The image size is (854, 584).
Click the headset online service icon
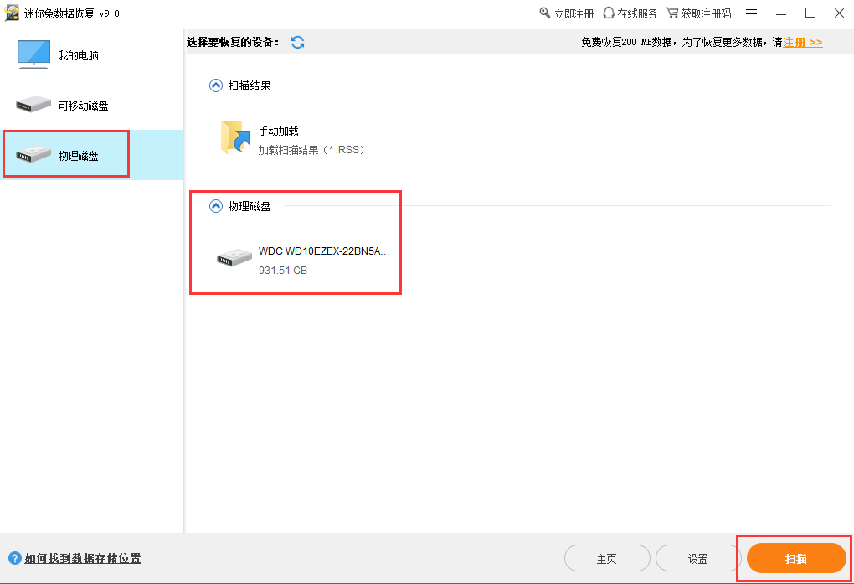[x=609, y=13]
